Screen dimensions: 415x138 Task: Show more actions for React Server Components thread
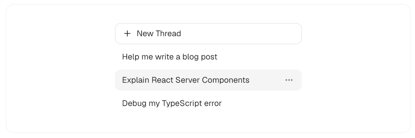point(289,80)
